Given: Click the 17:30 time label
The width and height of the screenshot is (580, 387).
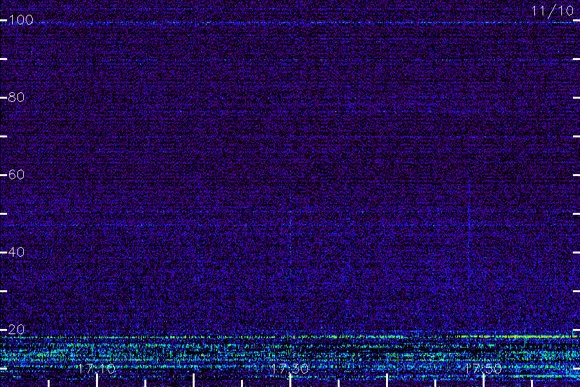Looking at the screenshot, I should coord(289,368).
